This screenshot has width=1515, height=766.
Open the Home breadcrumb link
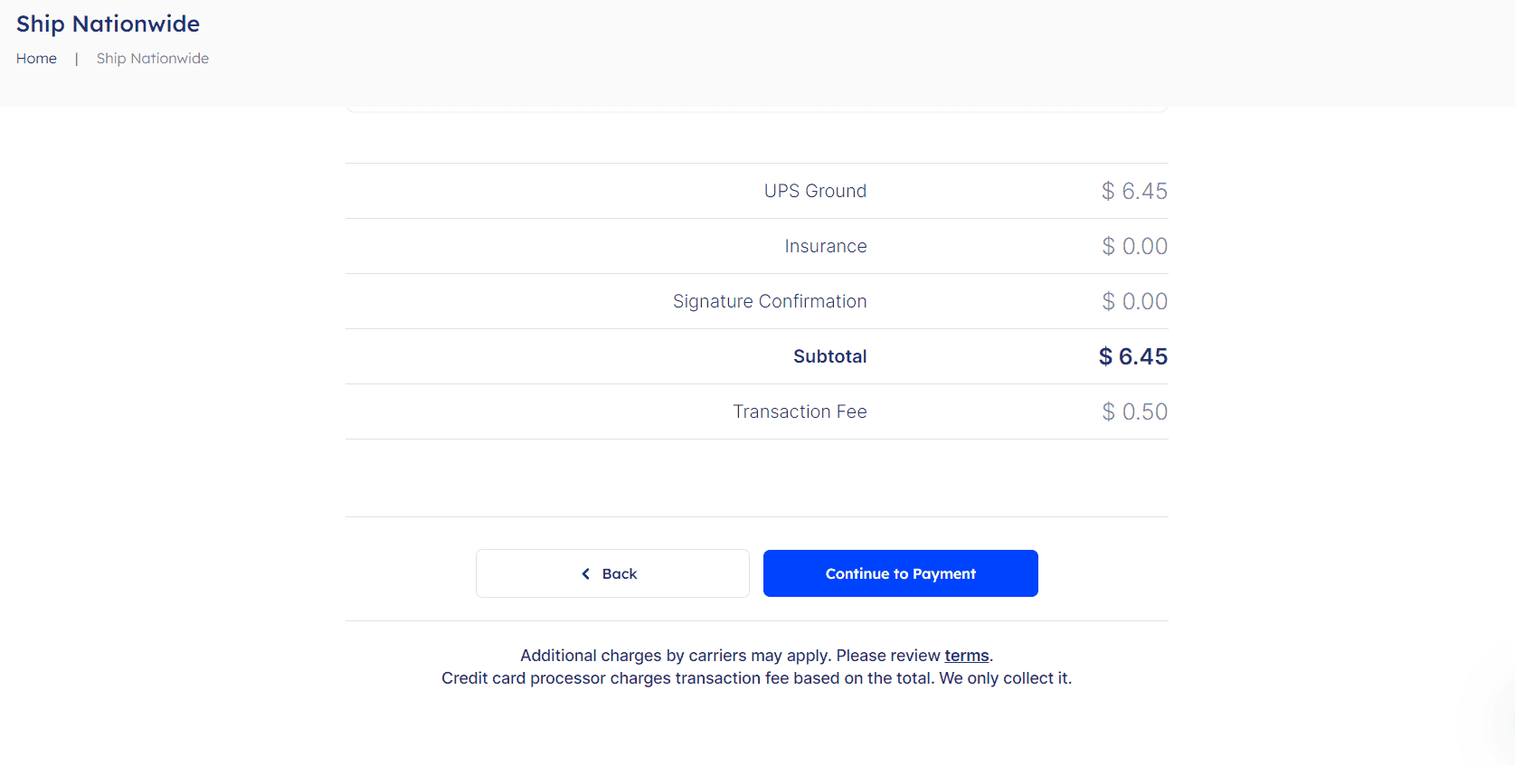pyautogui.click(x=36, y=58)
